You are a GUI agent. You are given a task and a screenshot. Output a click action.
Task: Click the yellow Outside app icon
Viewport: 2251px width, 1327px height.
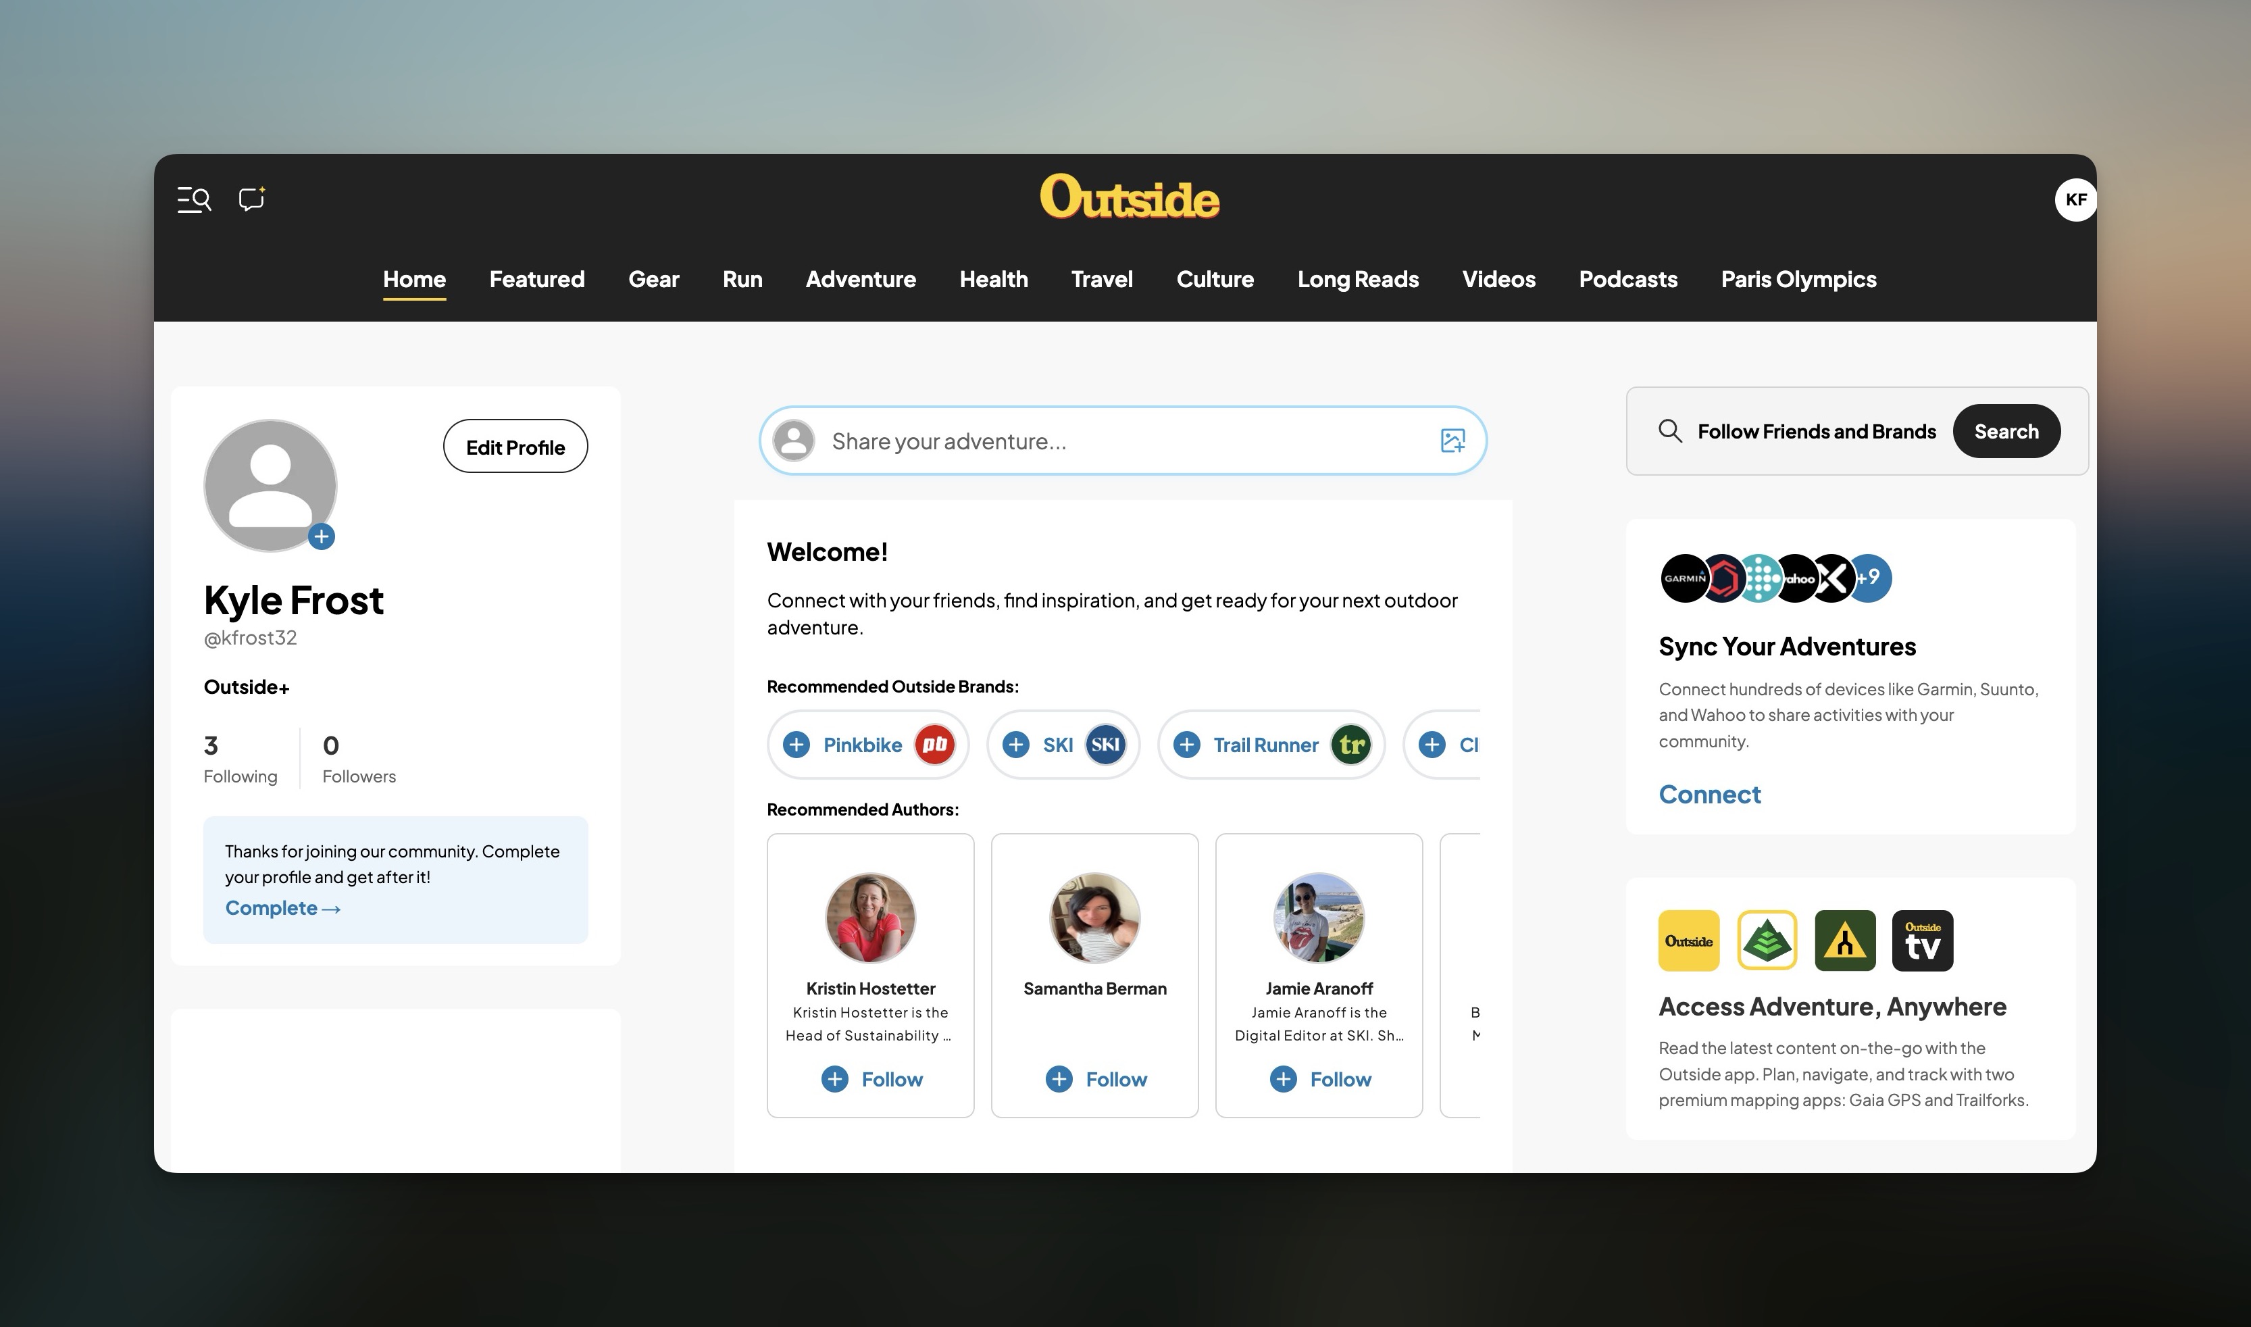(1689, 941)
